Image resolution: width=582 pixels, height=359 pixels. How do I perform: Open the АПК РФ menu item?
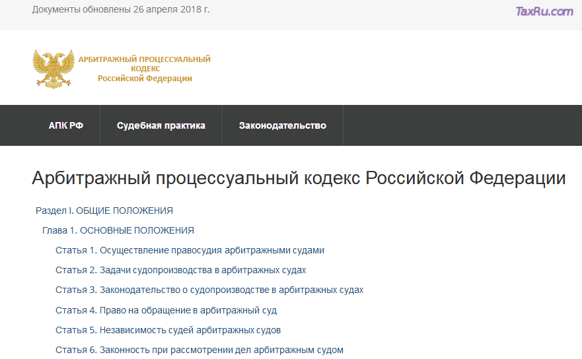65,125
